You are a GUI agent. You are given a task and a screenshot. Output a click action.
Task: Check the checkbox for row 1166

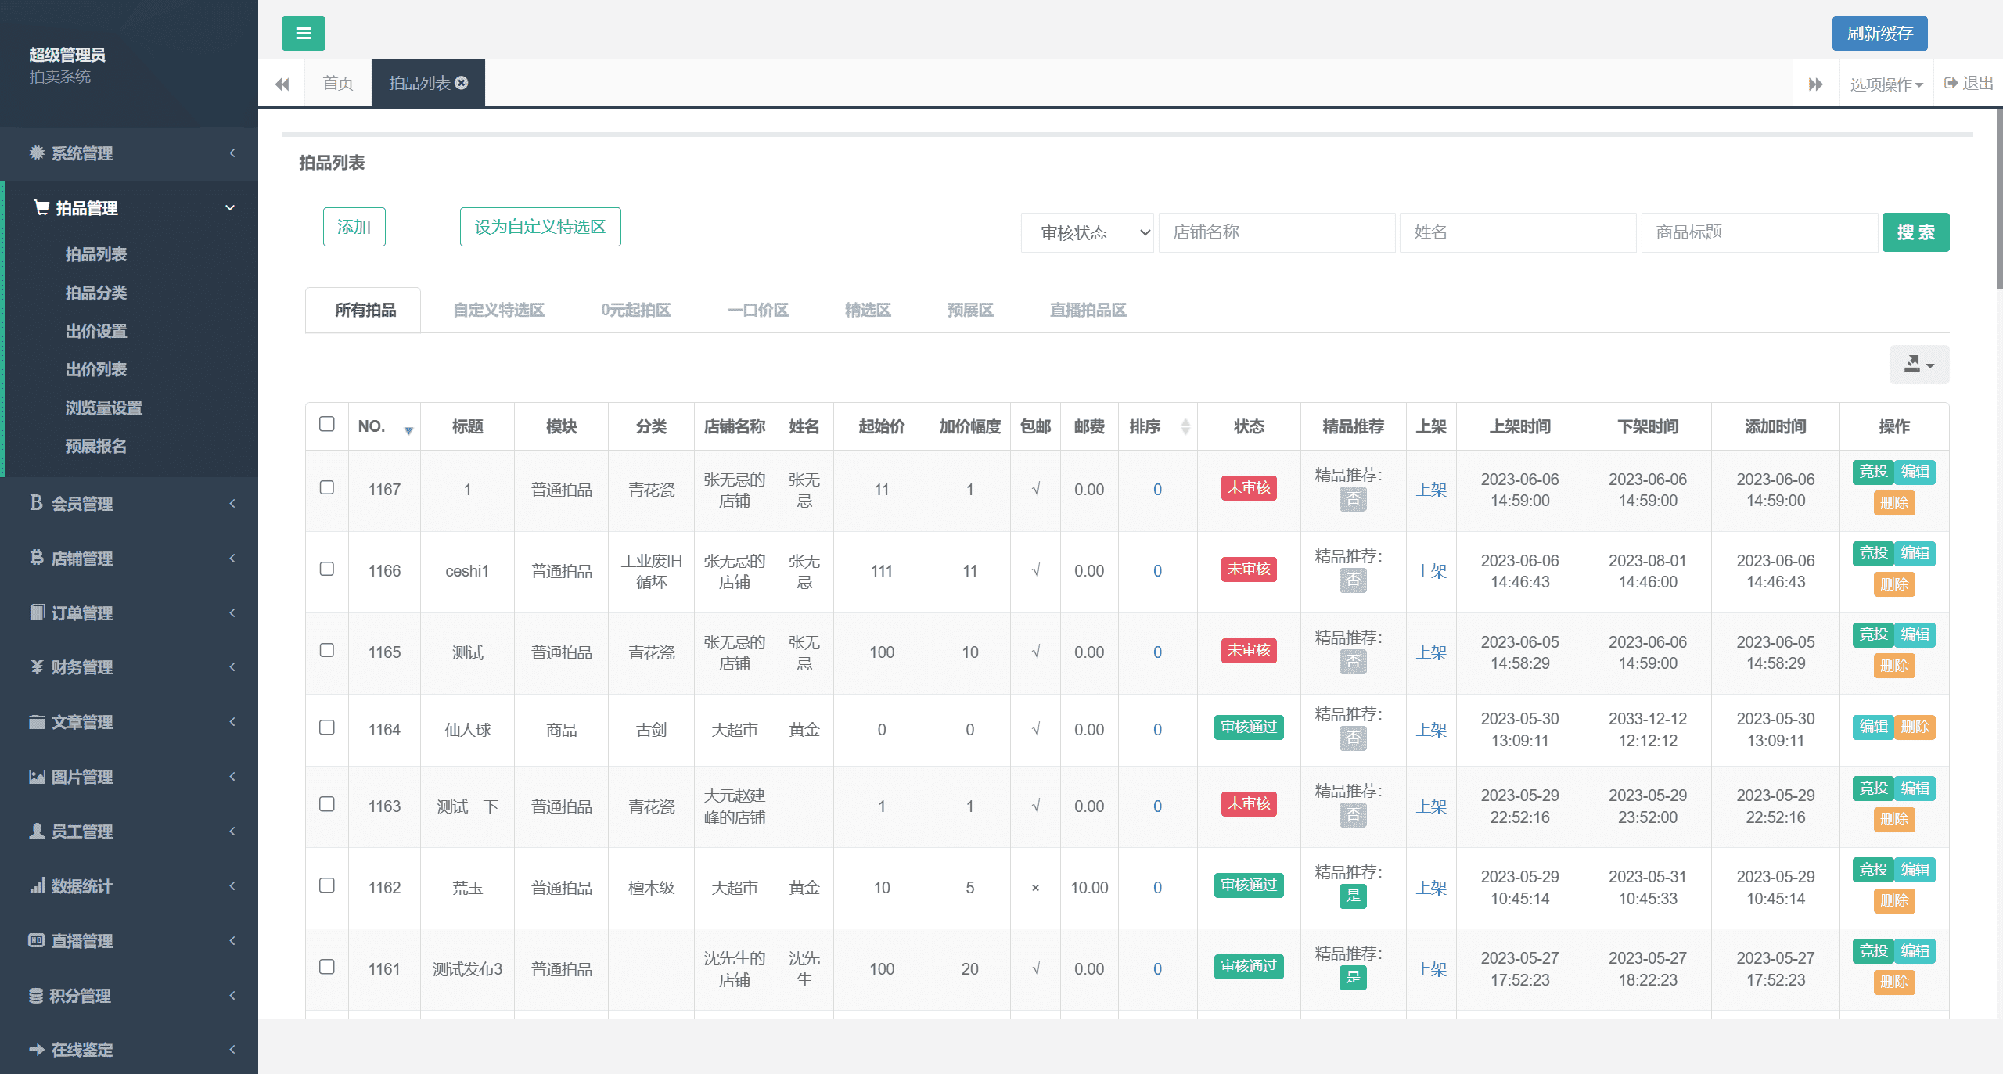point(327,569)
